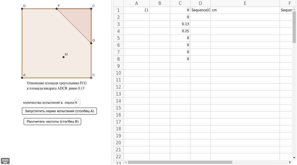Open the virtual keyboard icon
297x165 pixels.
tap(5, 161)
